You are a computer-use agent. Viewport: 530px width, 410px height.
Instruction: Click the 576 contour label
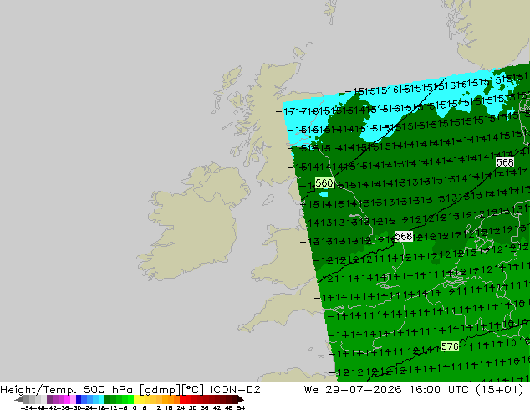coord(450,346)
